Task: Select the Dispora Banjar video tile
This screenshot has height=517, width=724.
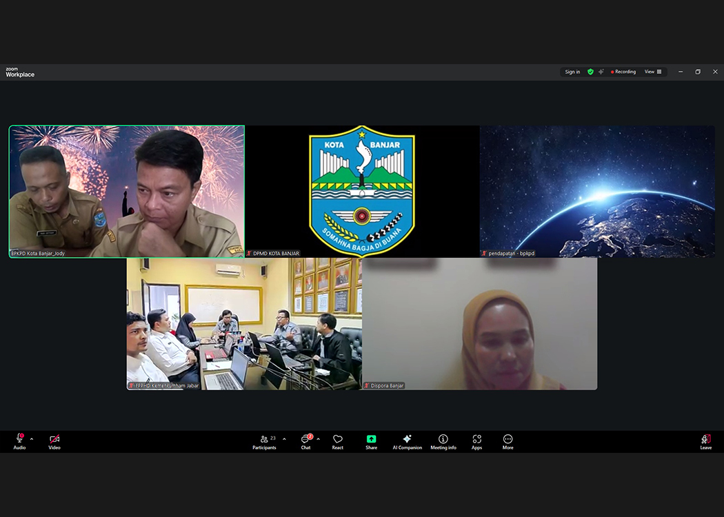Action: (x=479, y=323)
